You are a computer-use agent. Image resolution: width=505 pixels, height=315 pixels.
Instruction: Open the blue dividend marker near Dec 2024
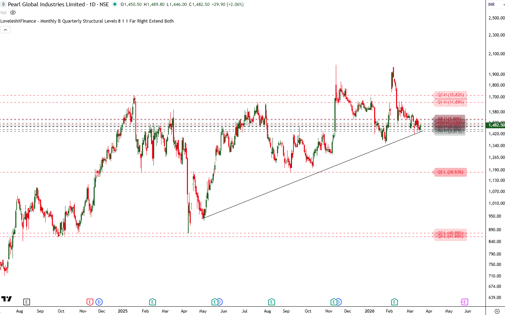pyautogui.click(x=99, y=302)
